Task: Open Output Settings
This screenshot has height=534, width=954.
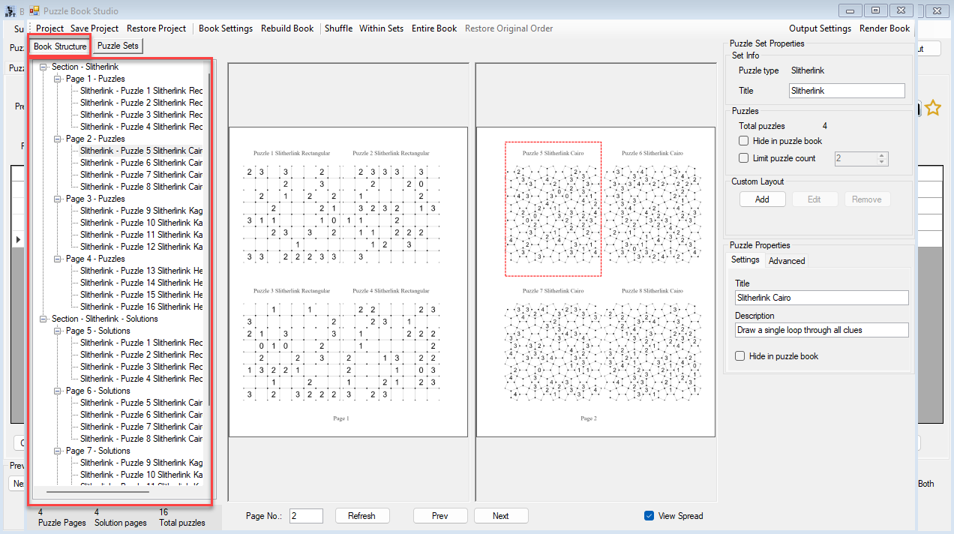Action: [x=820, y=28]
